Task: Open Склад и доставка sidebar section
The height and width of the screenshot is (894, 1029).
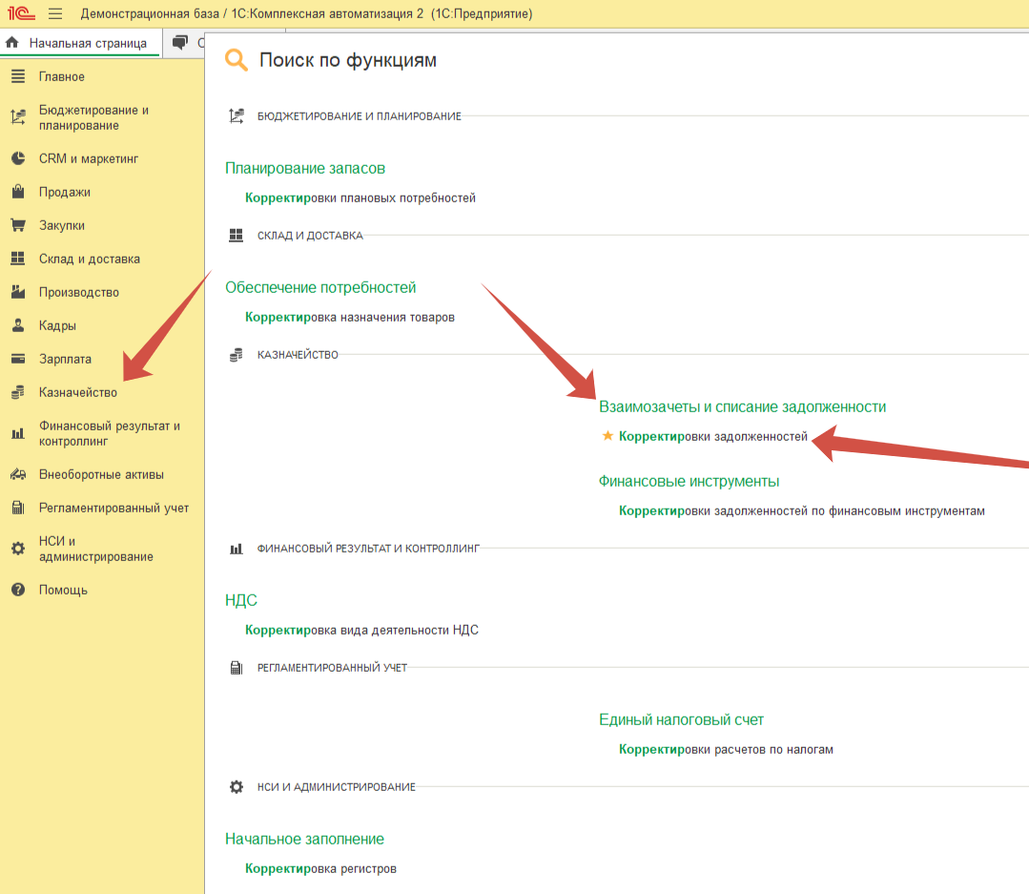Action: [89, 259]
